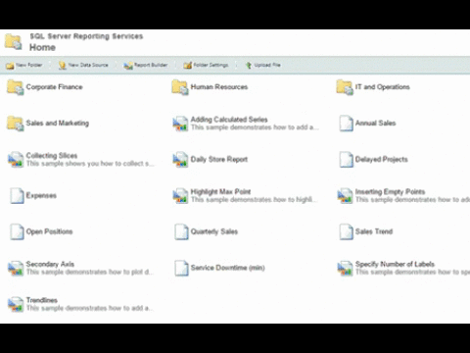Open the Service Downtime (min) link
Screen dimensions: 470x353
coord(227,268)
